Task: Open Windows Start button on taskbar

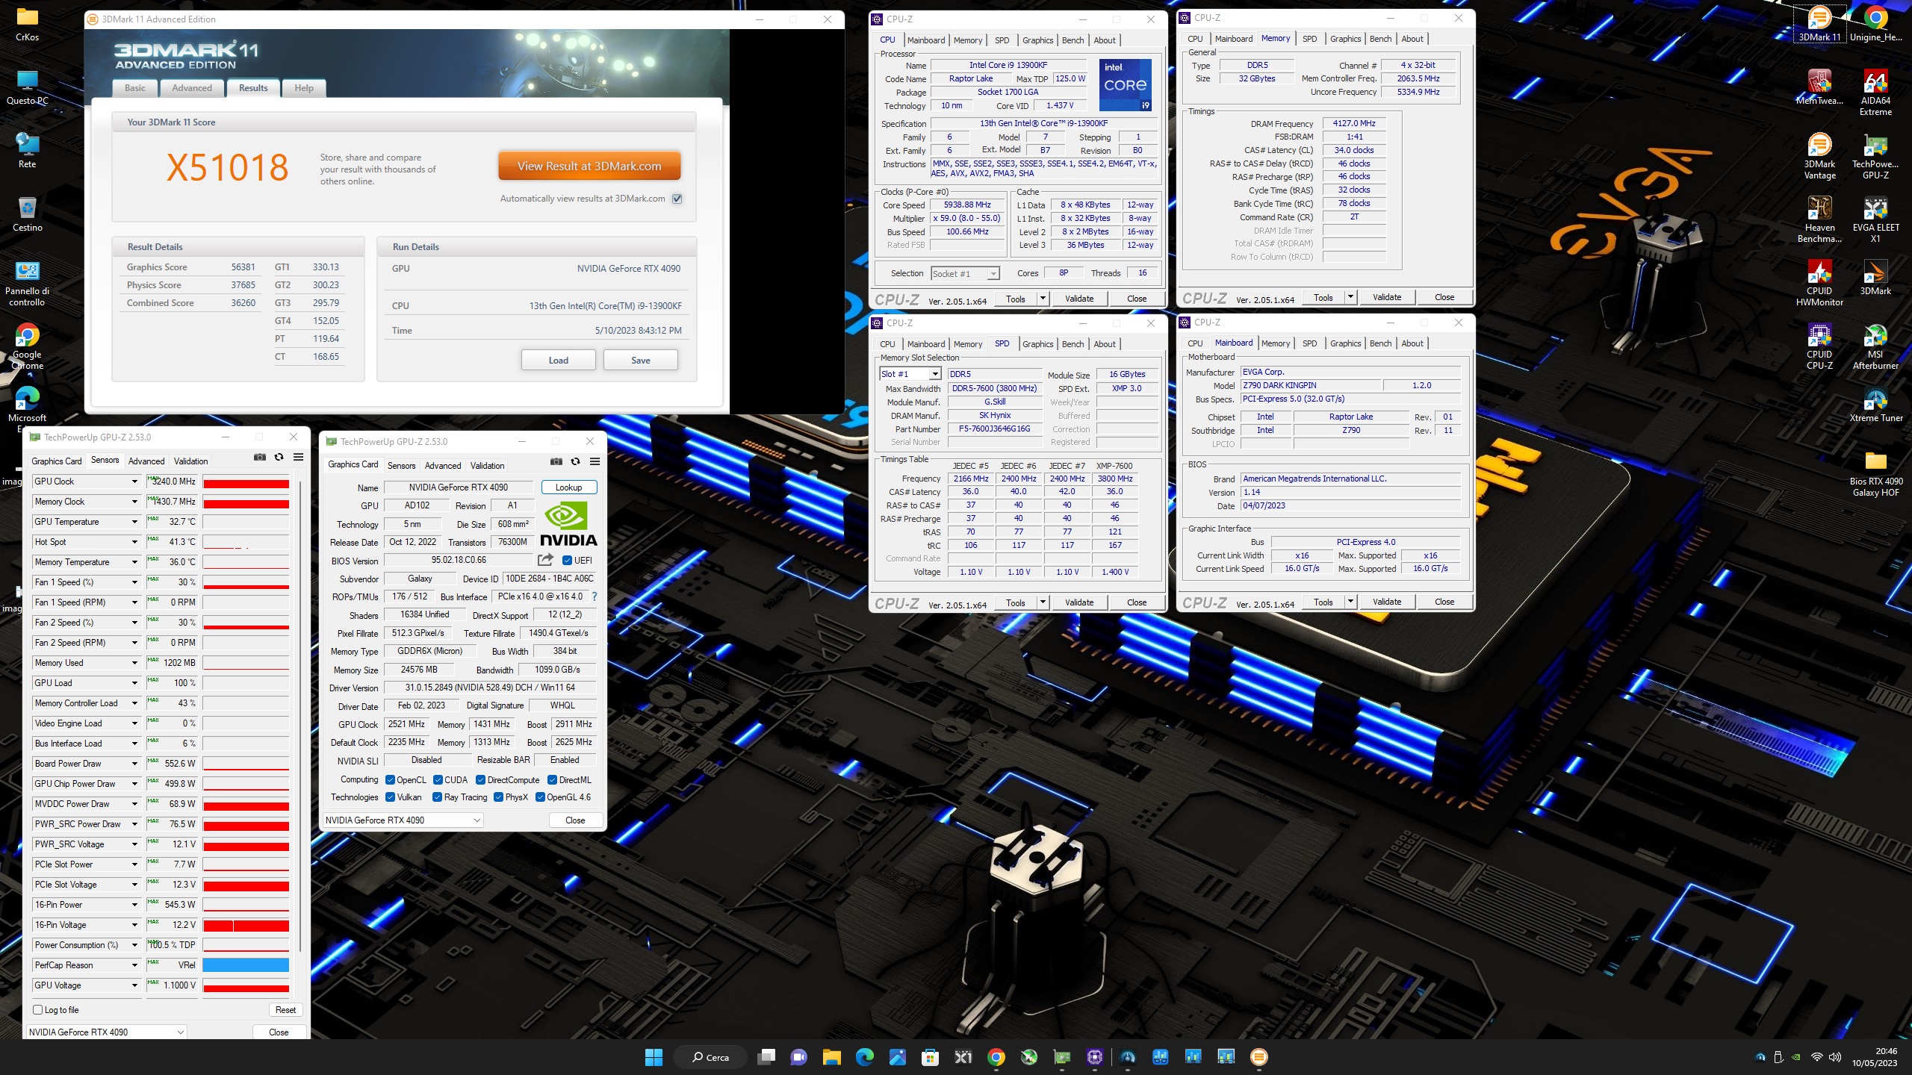Action: [x=654, y=1056]
